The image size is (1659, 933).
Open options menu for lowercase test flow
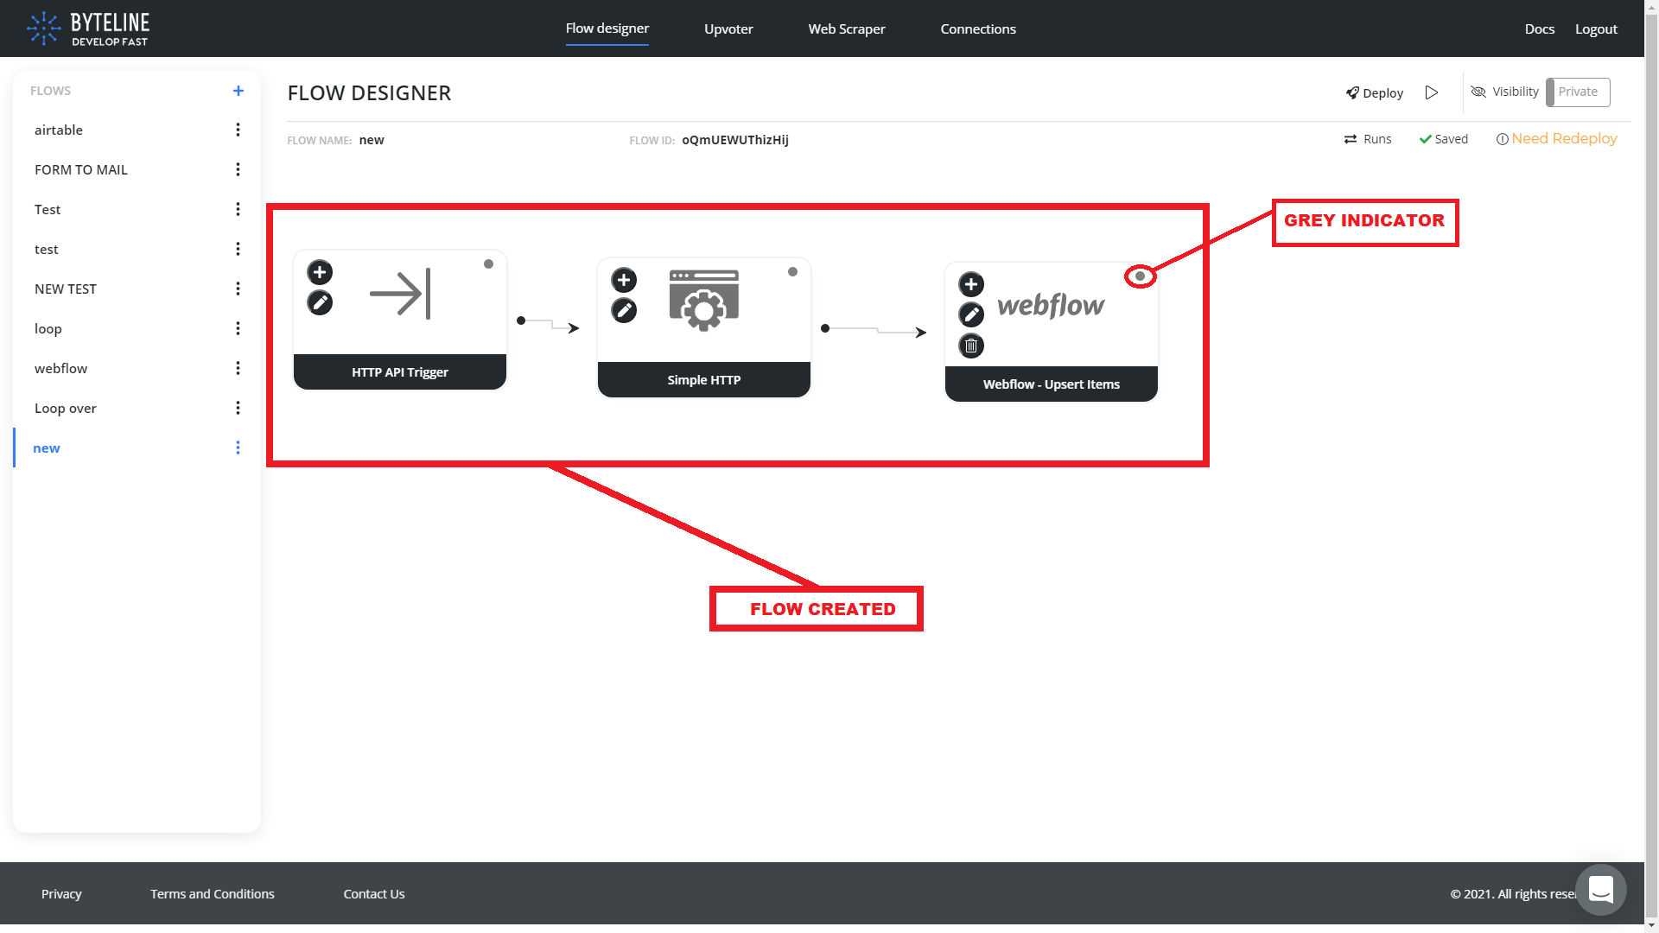click(x=238, y=249)
